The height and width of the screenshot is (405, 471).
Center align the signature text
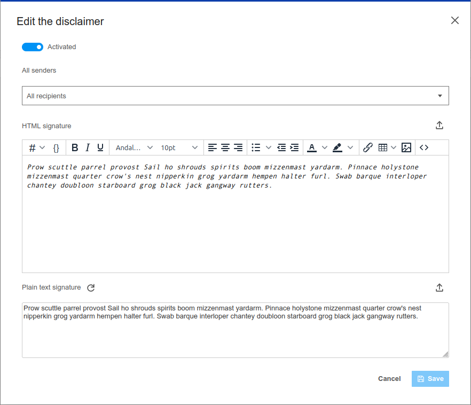225,147
